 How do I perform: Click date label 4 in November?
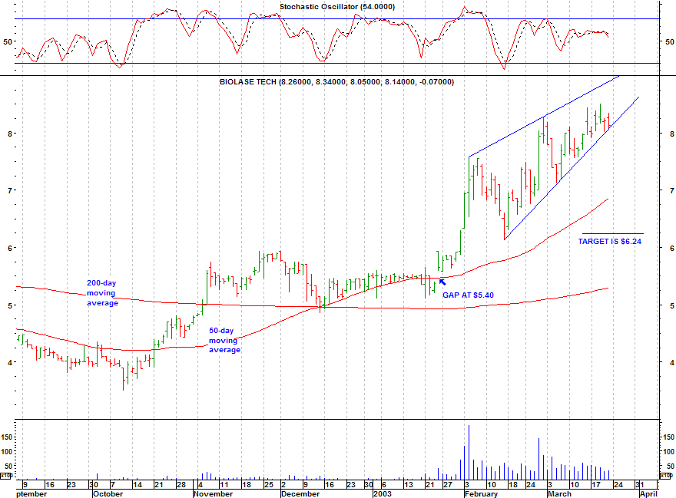point(200,485)
